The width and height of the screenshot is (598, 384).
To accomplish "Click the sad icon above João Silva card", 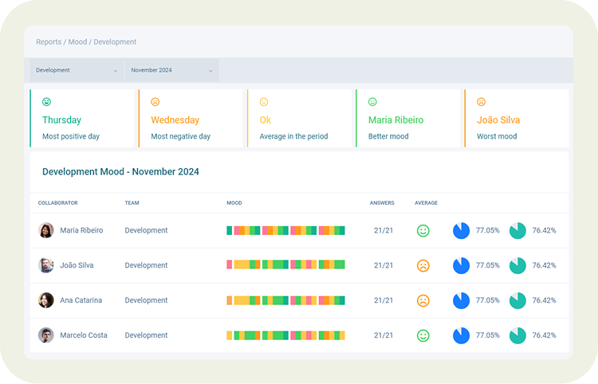I will coord(481,102).
